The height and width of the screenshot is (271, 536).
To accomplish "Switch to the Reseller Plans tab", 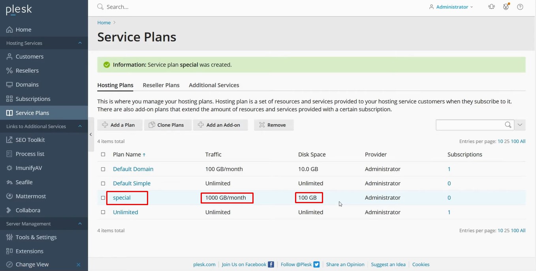I will (161, 85).
